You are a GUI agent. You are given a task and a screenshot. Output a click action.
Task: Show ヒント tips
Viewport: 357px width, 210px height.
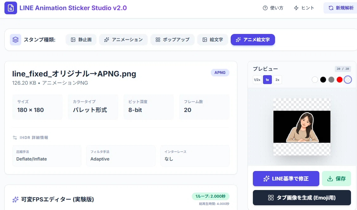pos(304,8)
